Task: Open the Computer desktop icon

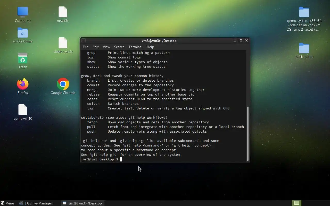Action: coord(23,14)
